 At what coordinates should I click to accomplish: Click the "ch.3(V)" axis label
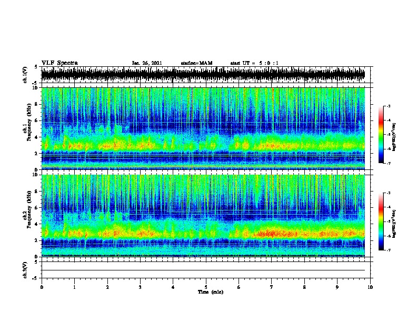tap(25, 270)
